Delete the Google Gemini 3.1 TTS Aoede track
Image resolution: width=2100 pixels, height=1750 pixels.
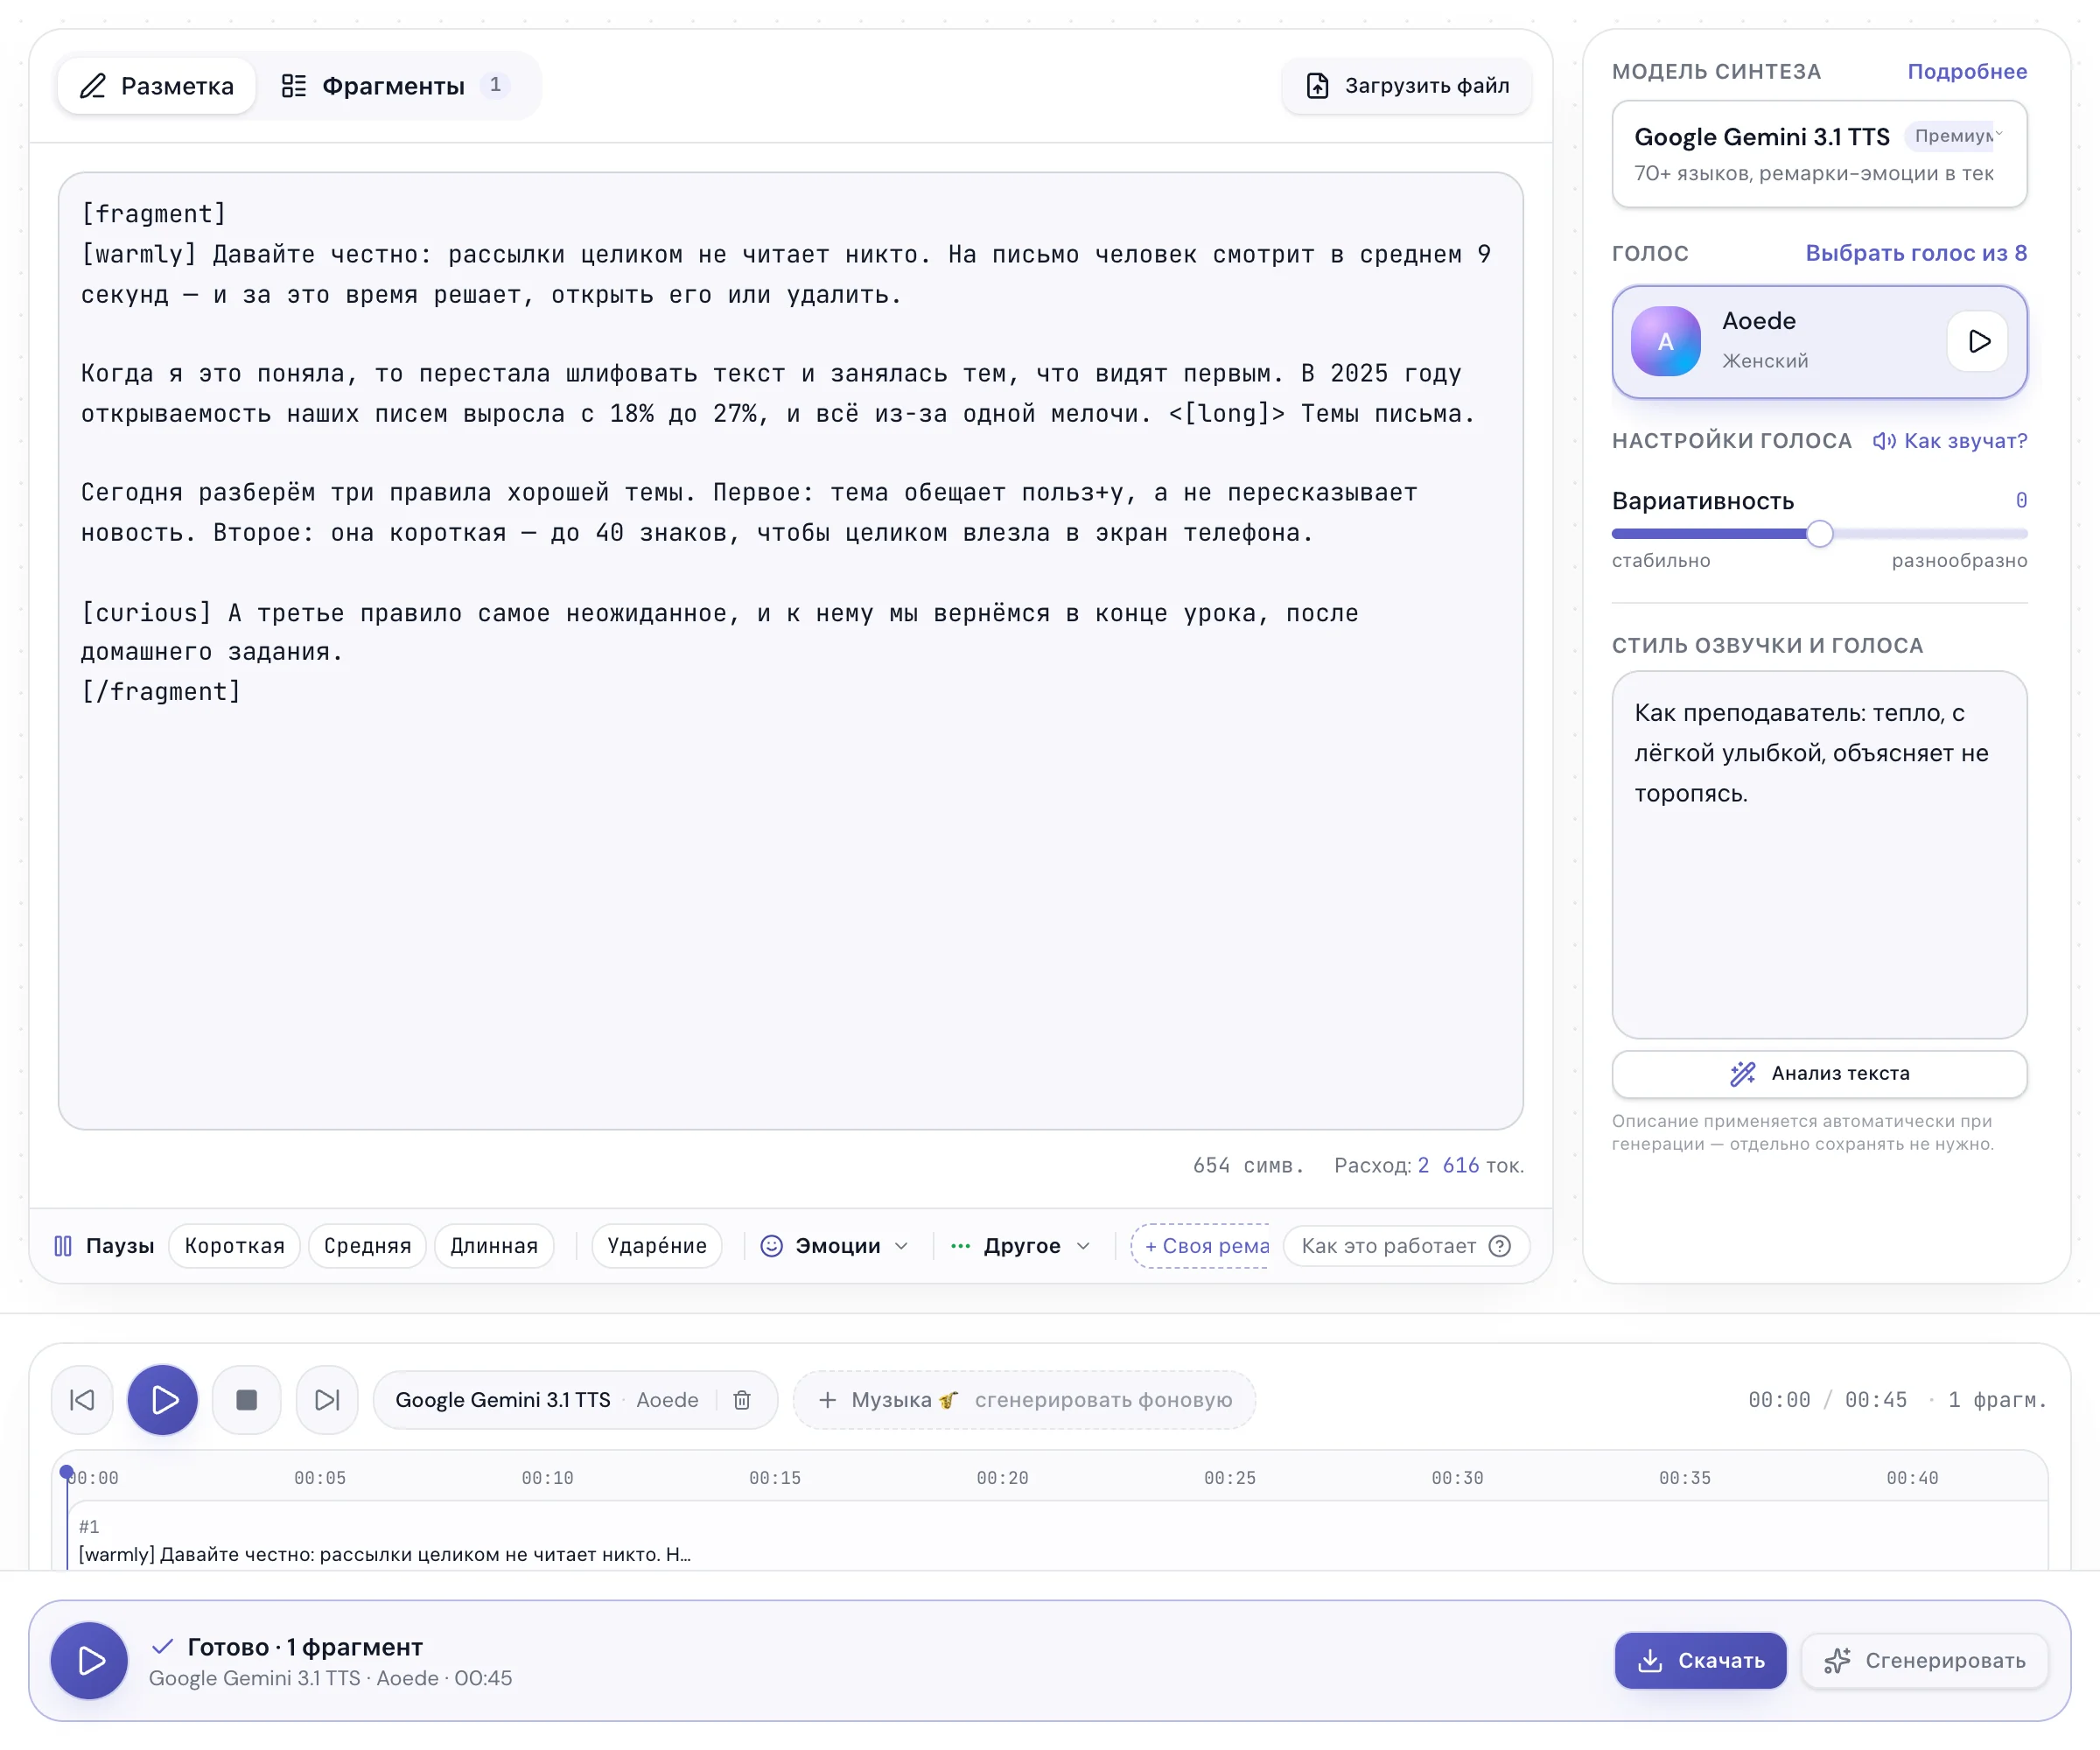[x=742, y=1400]
